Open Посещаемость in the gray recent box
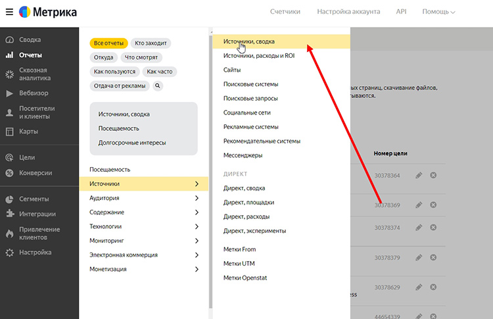The height and width of the screenshot is (319, 493). (118, 128)
